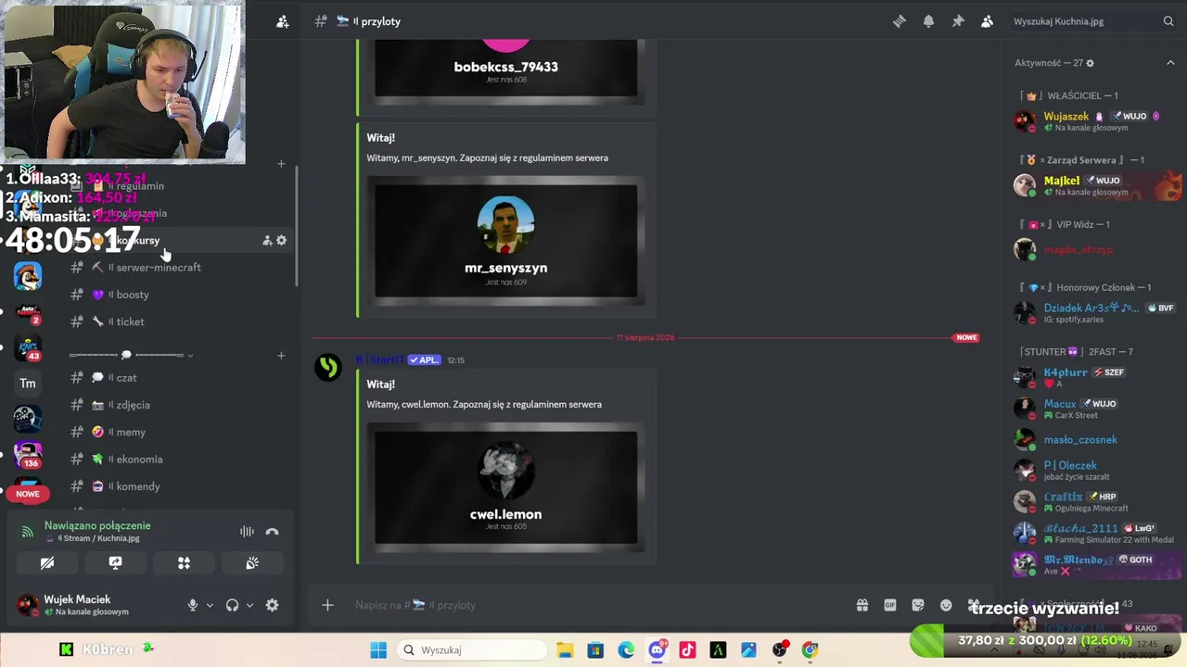Viewport: 1187px width, 667px height.
Task: Open channel settings gear for konkursy
Action: [x=282, y=240]
